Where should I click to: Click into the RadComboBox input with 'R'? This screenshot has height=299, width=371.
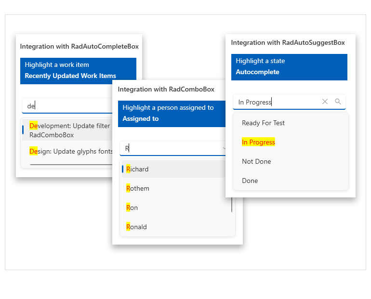[x=172, y=148]
